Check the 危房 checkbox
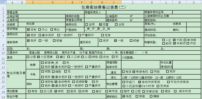Screen dimensions: 202x99 (103, 35)
